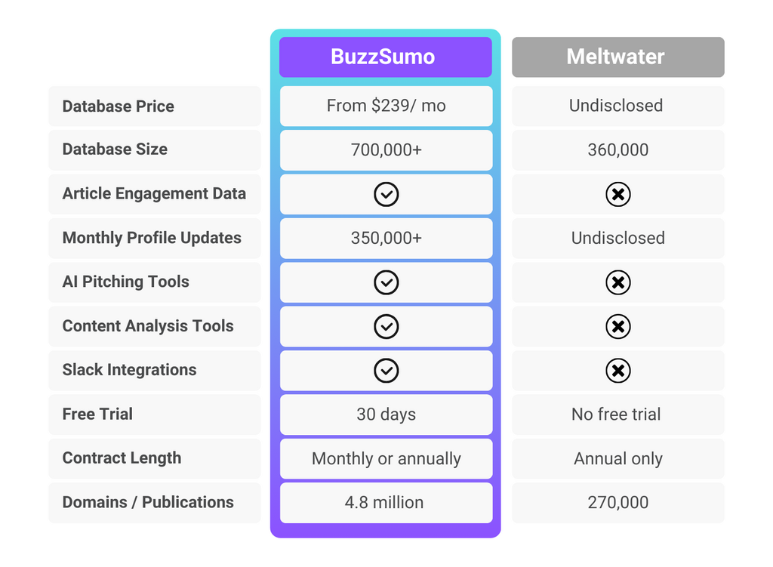Click BuzzSumo's Content Analysis Tools checkmark icon
Image resolution: width=773 pixels, height=567 pixels.
click(x=386, y=326)
